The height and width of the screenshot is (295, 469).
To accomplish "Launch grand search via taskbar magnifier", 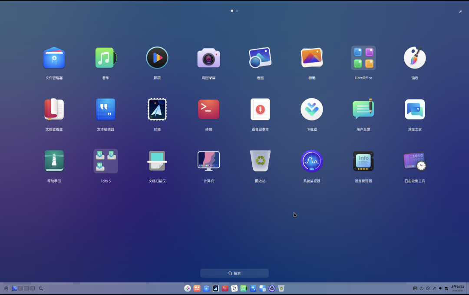I will [40, 288].
